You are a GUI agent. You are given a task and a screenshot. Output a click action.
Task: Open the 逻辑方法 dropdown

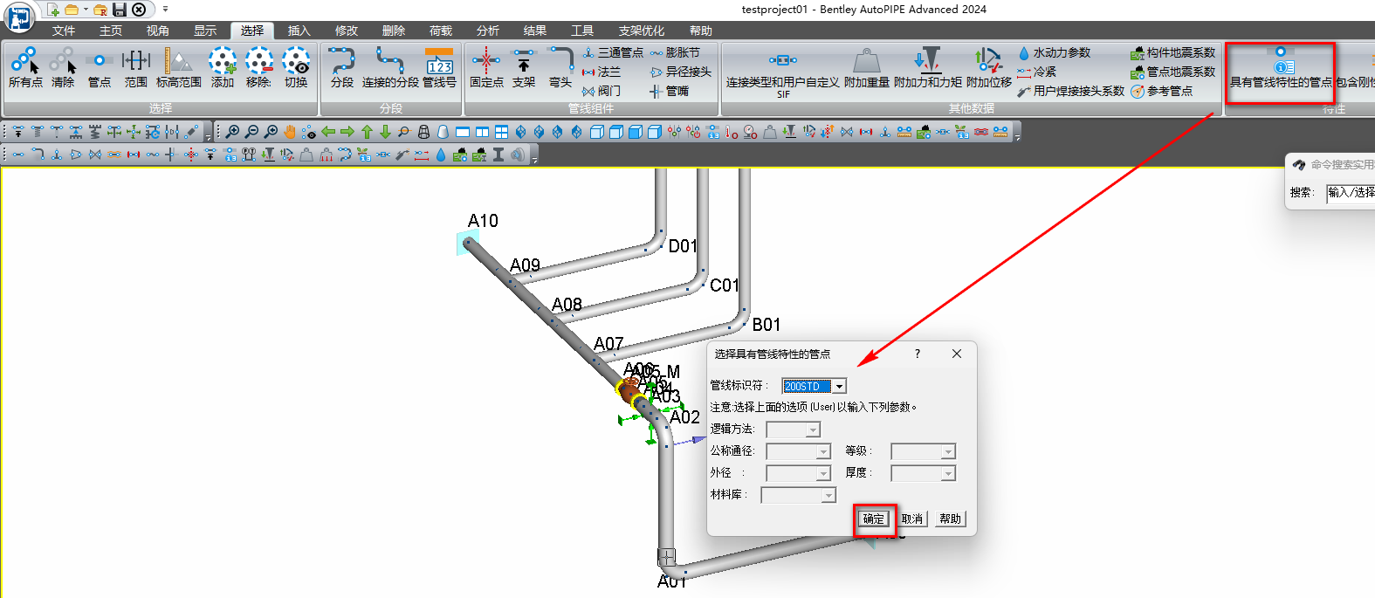pos(793,430)
